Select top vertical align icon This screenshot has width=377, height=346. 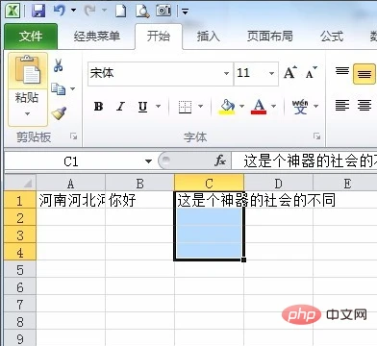coord(342,71)
